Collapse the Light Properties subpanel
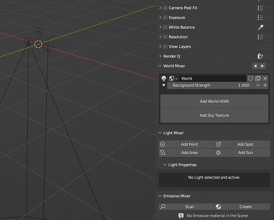 tap(165, 165)
